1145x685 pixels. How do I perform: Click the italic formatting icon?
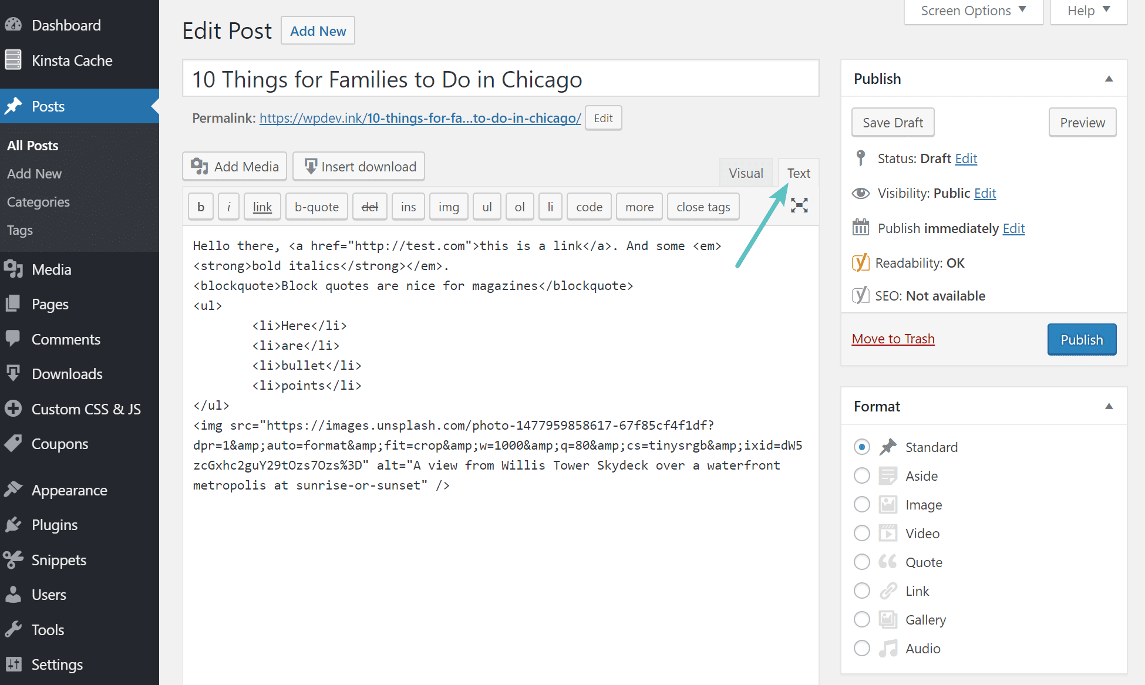click(x=229, y=206)
